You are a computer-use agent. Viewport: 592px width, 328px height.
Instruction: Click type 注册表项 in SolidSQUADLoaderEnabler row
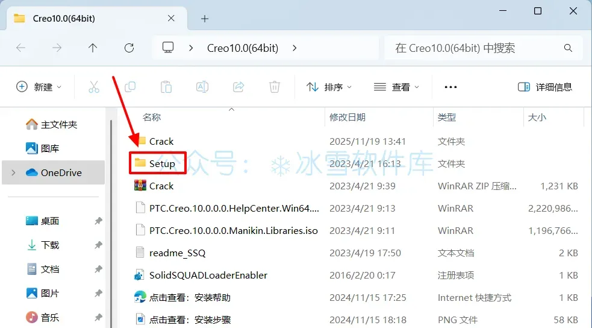pos(455,275)
